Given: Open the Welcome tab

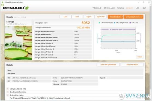Looking at the screenshot, I should [x=97, y=8].
